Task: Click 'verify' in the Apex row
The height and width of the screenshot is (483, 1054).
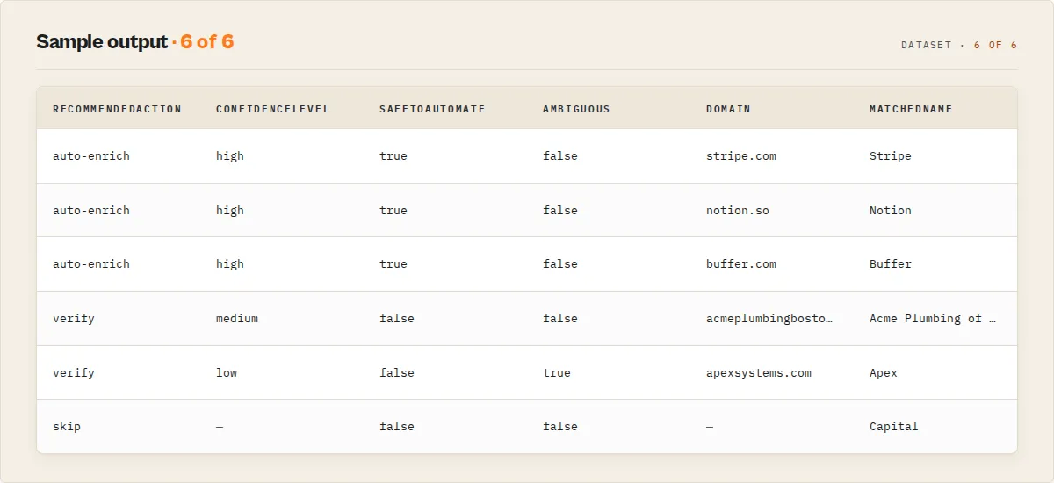Action: [x=74, y=372]
